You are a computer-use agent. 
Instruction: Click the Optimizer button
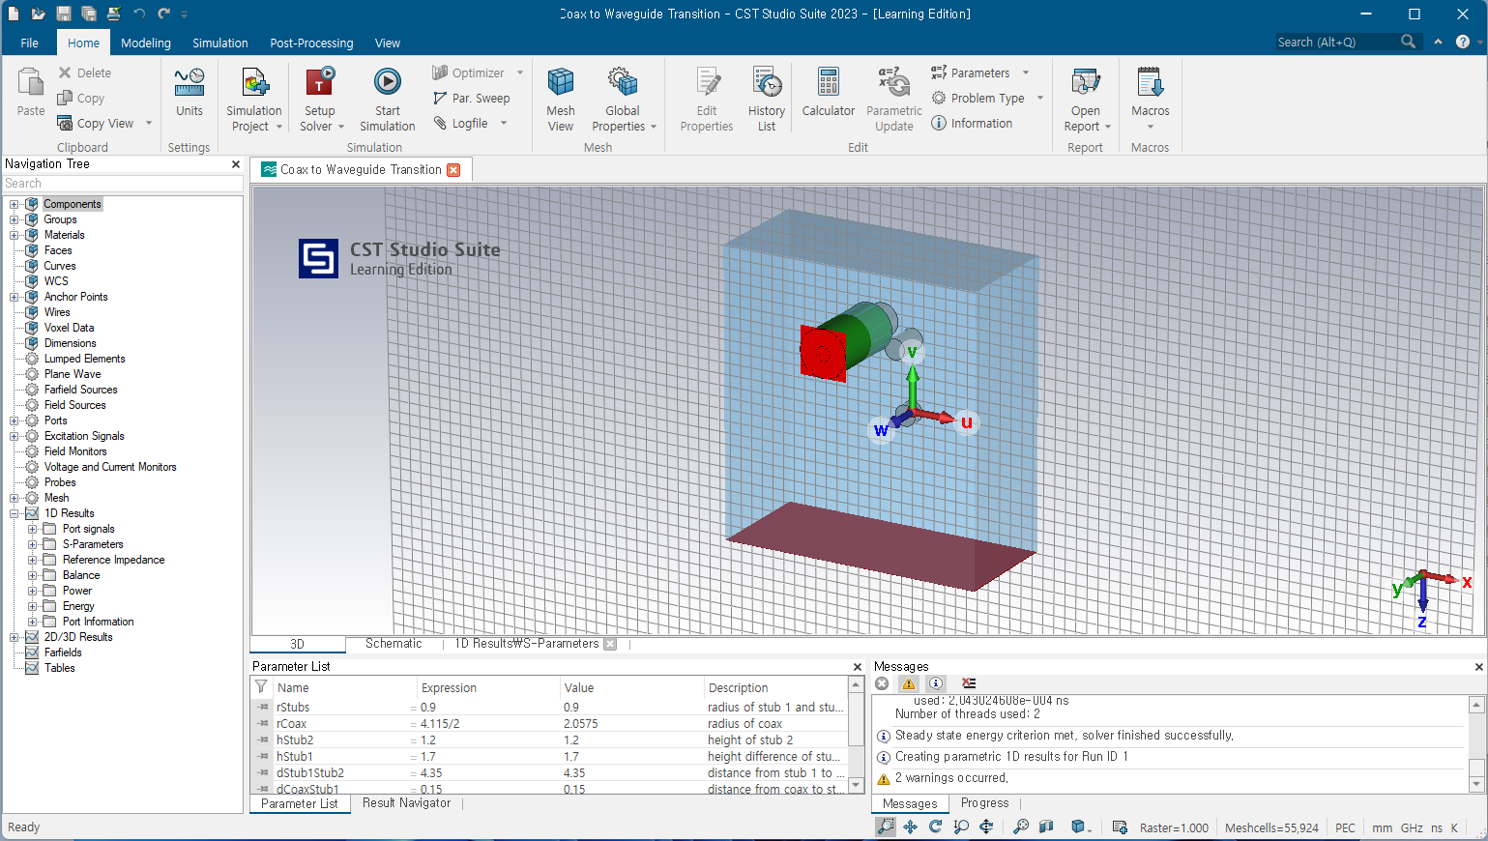pyautogui.click(x=469, y=73)
